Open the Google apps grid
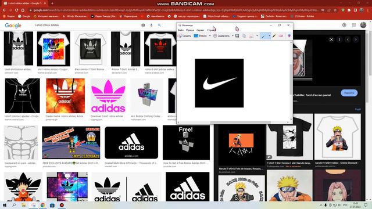372x209 pixels. [354, 25]
